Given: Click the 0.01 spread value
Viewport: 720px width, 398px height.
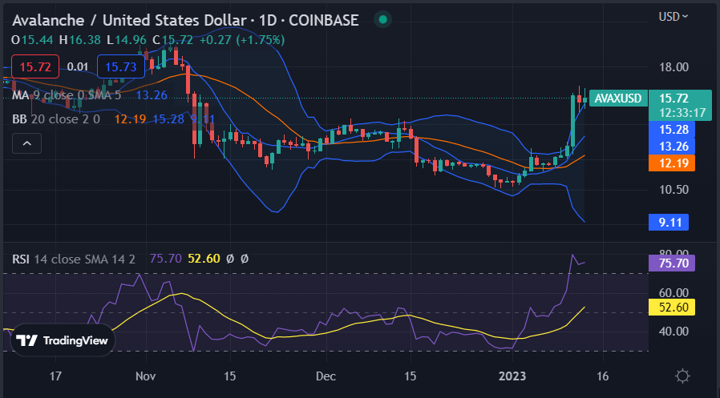Looking at the screenshot, I should (78, 67).
